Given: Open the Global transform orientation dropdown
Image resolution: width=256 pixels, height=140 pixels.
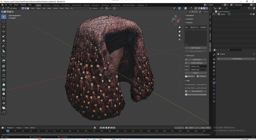Looking at the screenshot, I should click(95, 8).
